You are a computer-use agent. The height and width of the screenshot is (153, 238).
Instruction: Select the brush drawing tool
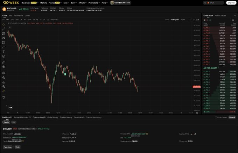pyautogui.click(x=3, y=47)
